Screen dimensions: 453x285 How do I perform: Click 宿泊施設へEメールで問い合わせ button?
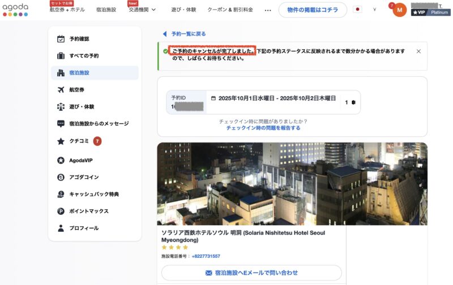tap(251, 273)
